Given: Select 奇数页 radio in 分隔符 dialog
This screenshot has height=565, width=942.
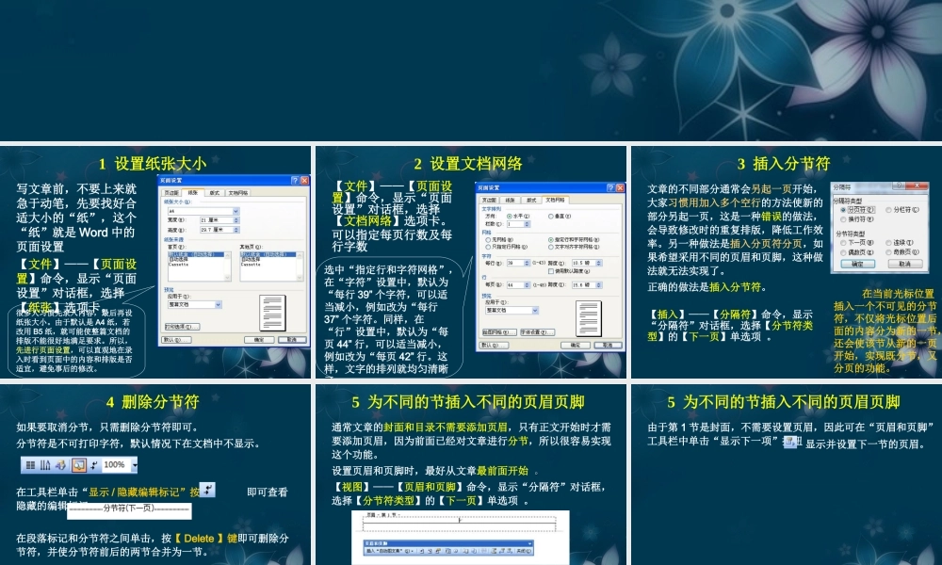Looking at the screenshot, I should [888, 252].
